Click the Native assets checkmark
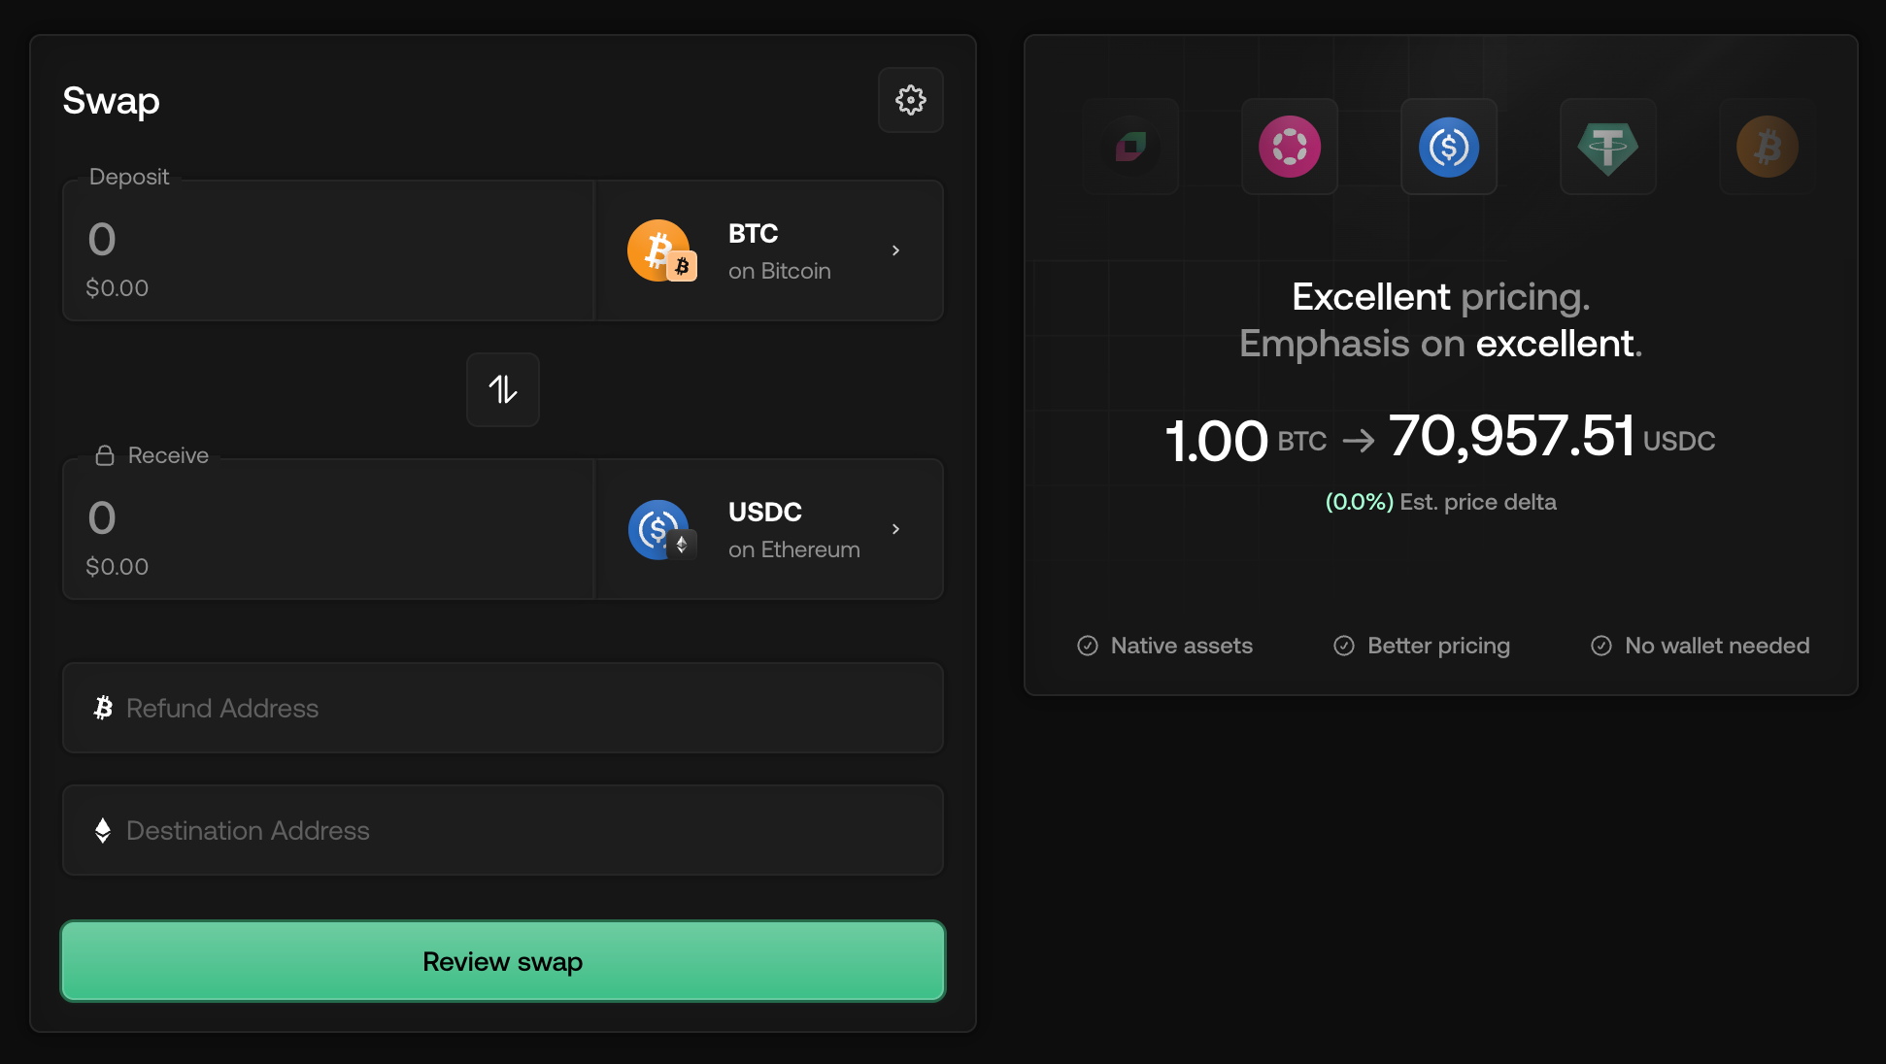The image size is (1886, 1064). point(1088,646)
